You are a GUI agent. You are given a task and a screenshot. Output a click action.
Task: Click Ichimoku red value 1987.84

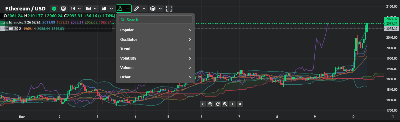click(x=105, y=22)
